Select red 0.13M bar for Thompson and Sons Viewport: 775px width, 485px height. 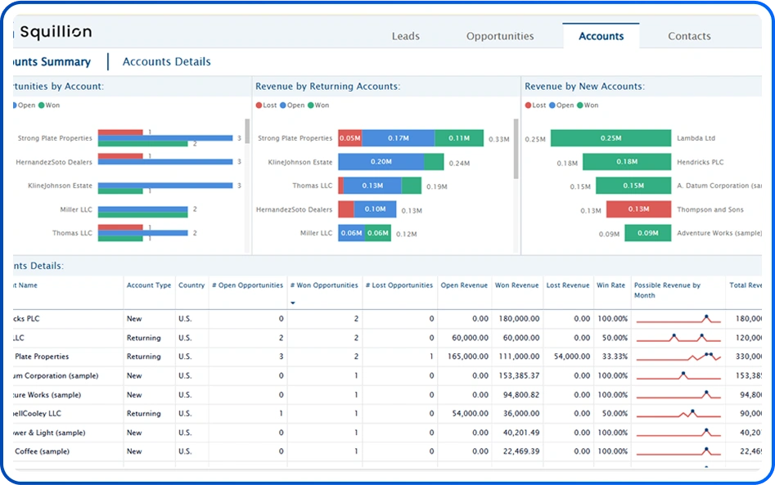point(638,209)
